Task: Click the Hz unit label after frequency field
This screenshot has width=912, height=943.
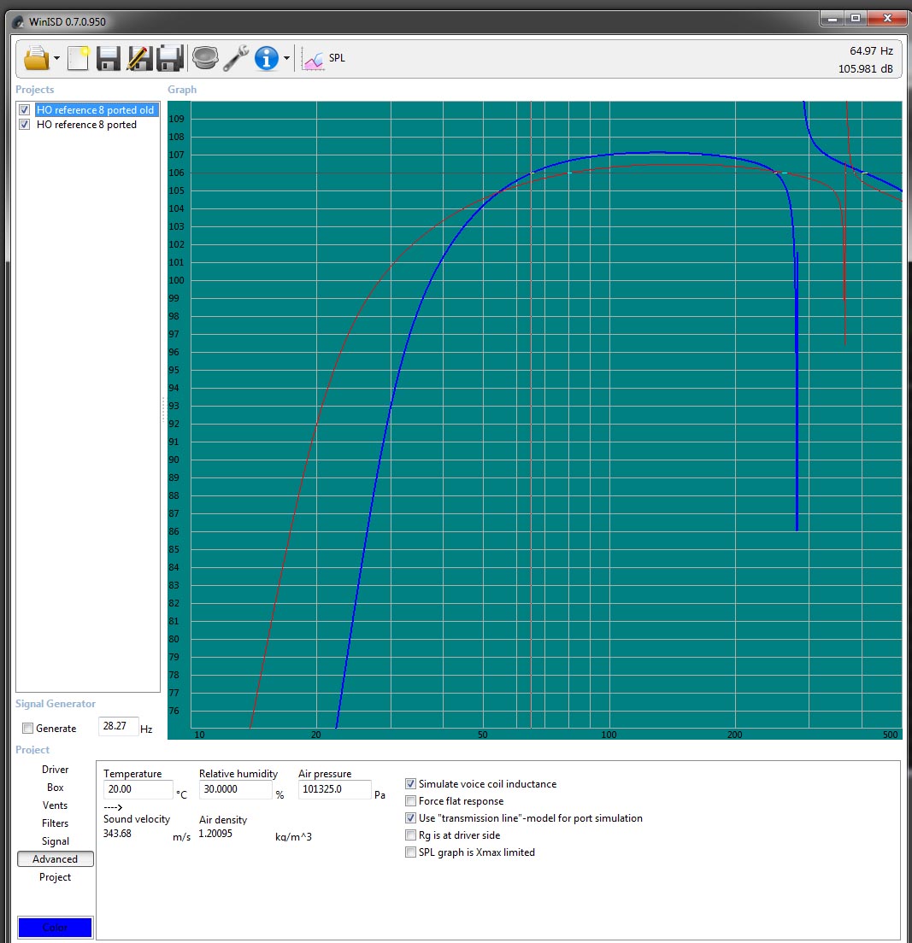Action: pyautogui.click(x=146, y=729)
